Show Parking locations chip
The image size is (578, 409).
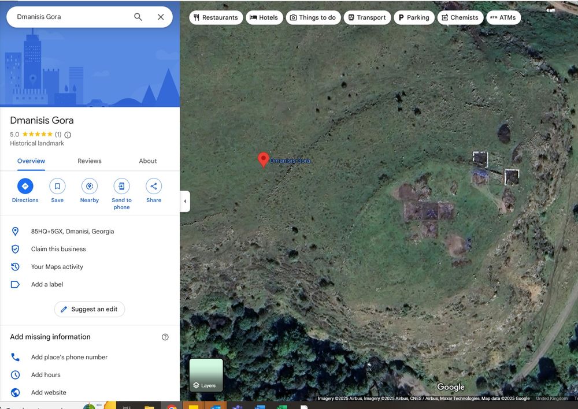pyautogui.click(x=414, y=17)
